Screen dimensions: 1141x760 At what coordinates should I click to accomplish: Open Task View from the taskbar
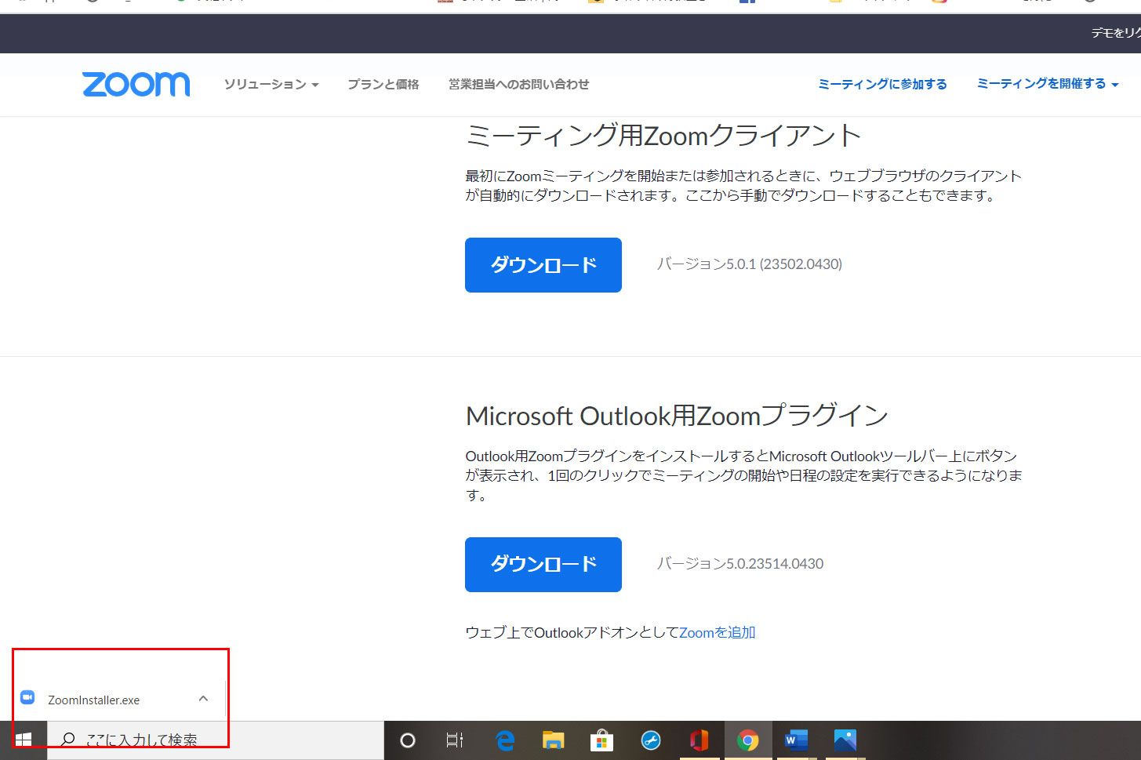[454, 740]
